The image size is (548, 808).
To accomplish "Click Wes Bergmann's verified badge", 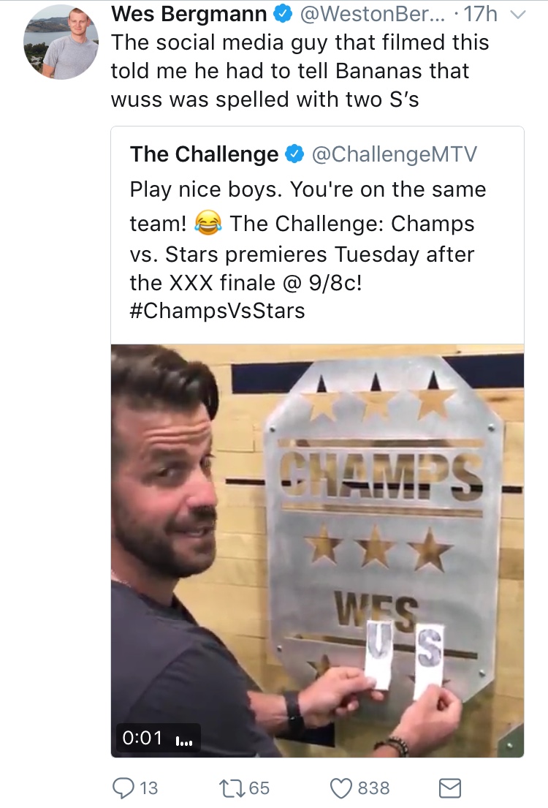I will [x=282, y=15].
